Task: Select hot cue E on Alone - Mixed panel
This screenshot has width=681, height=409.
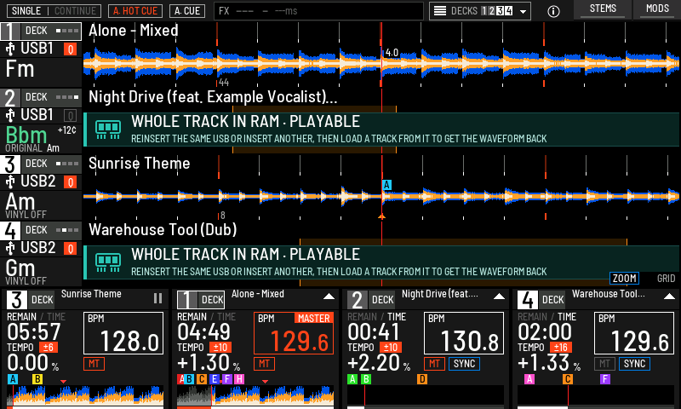Action: coord(214,379)
